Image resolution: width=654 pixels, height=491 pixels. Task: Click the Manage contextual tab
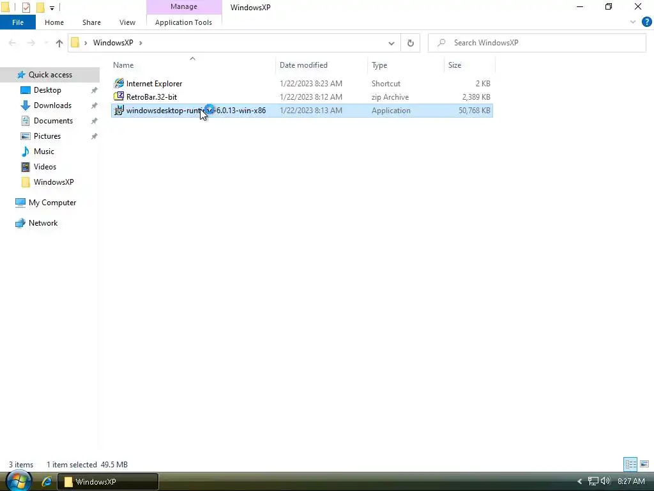pos(183,6)
